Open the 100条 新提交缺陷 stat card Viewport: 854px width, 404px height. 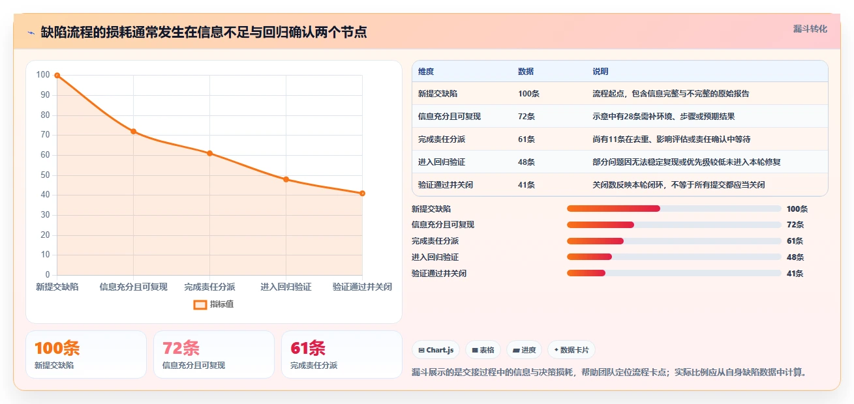click(86, 354)
